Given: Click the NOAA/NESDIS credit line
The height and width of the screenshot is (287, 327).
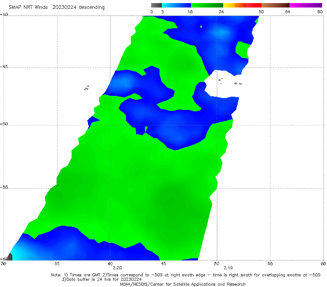Looking at the screenshot, I should click(183, 284).
